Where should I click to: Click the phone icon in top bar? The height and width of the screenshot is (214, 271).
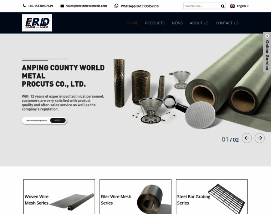[x=24, y=6]
